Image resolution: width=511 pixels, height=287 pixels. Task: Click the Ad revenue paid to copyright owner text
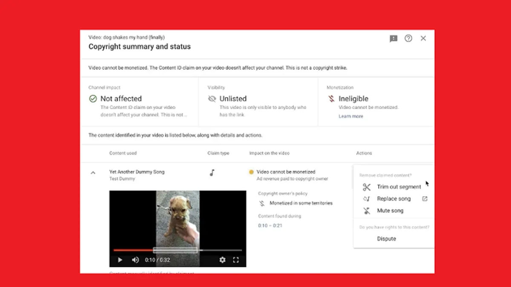292,179
